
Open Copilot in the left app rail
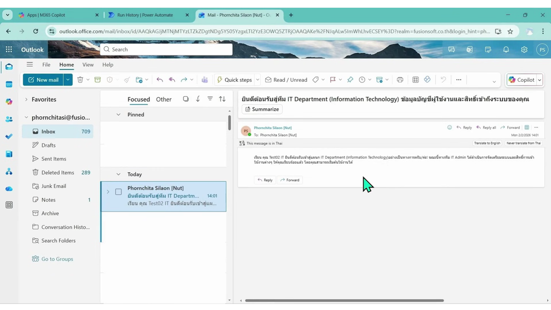pos(9,102)
